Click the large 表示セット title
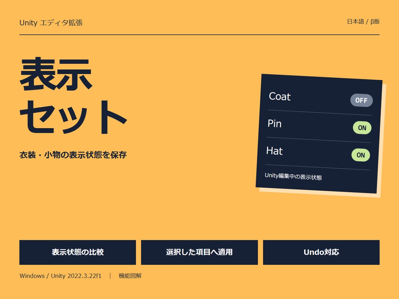Screen dimensions: 399x299 pyautogui.click(x=73, y=96)
